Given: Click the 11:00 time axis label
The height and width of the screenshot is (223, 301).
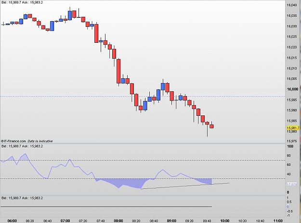Looking at the screenshot, I should click(x=278, y=221).
